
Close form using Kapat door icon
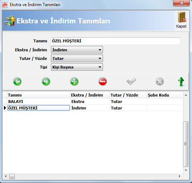(181, 20)
